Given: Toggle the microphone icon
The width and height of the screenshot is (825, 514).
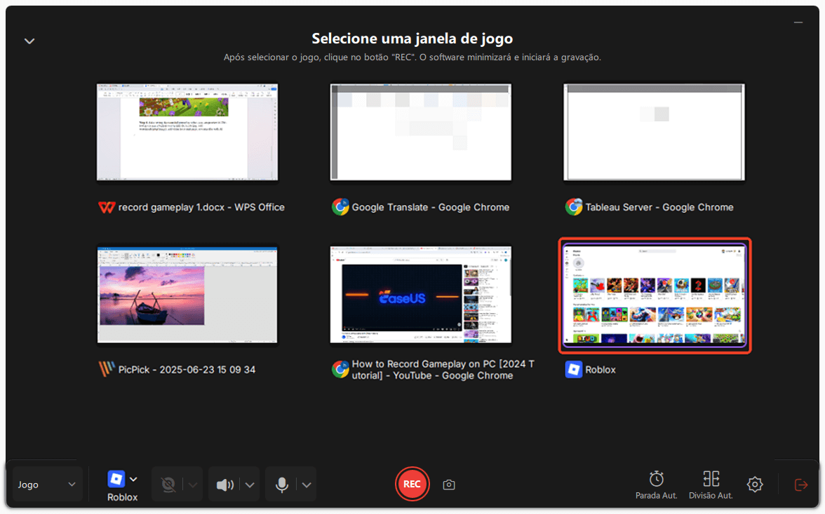Looking at the screenshot, I should (281, 485).
